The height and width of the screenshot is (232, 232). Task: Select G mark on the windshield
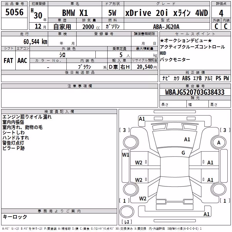(183, 153)
